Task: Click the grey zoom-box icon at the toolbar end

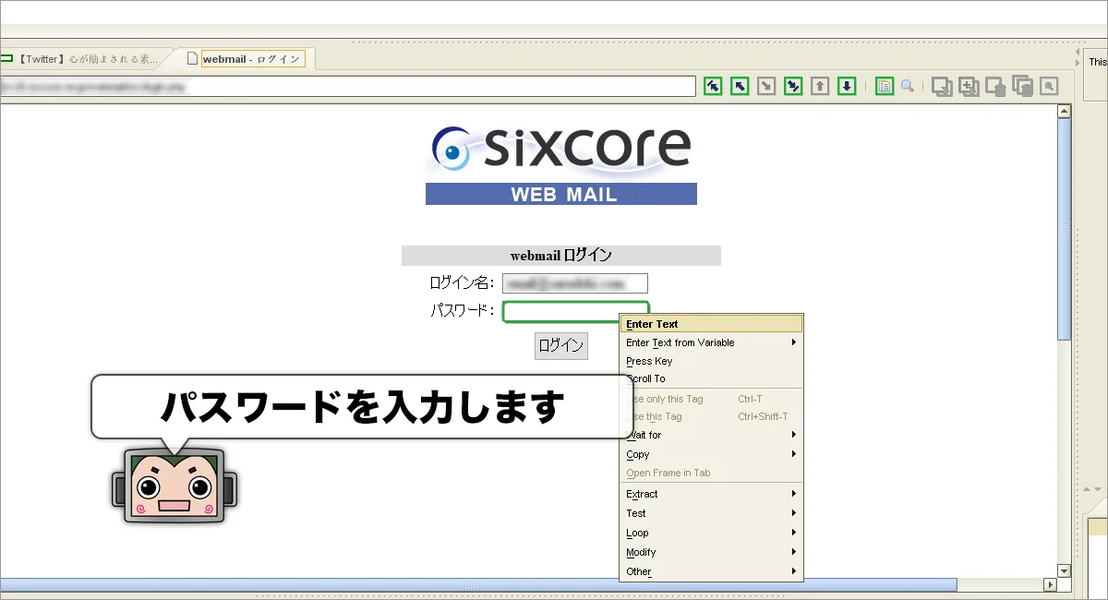Action: point(1049,86)
